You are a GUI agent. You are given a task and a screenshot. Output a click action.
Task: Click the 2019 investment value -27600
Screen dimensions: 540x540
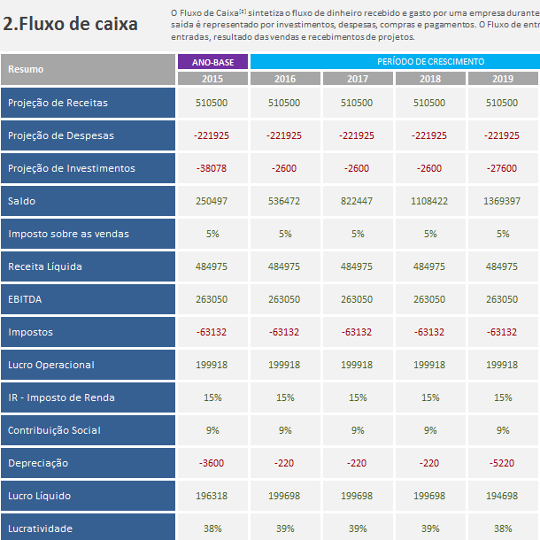pyautogui.click(x=503, y=168)
